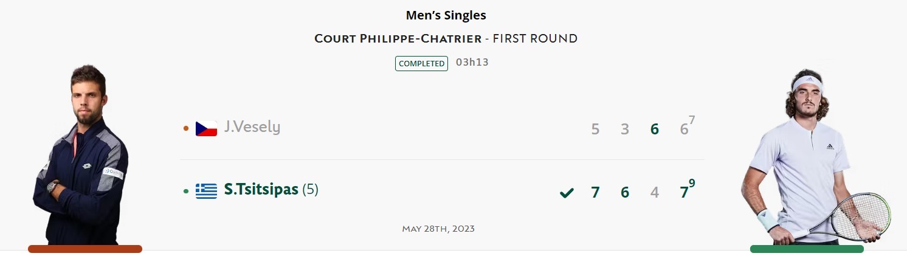Image resolution: width=907 pixels, height=256 pixels.
Task: Click the COMPLETED status badge
Action: [x=421, y=63]
